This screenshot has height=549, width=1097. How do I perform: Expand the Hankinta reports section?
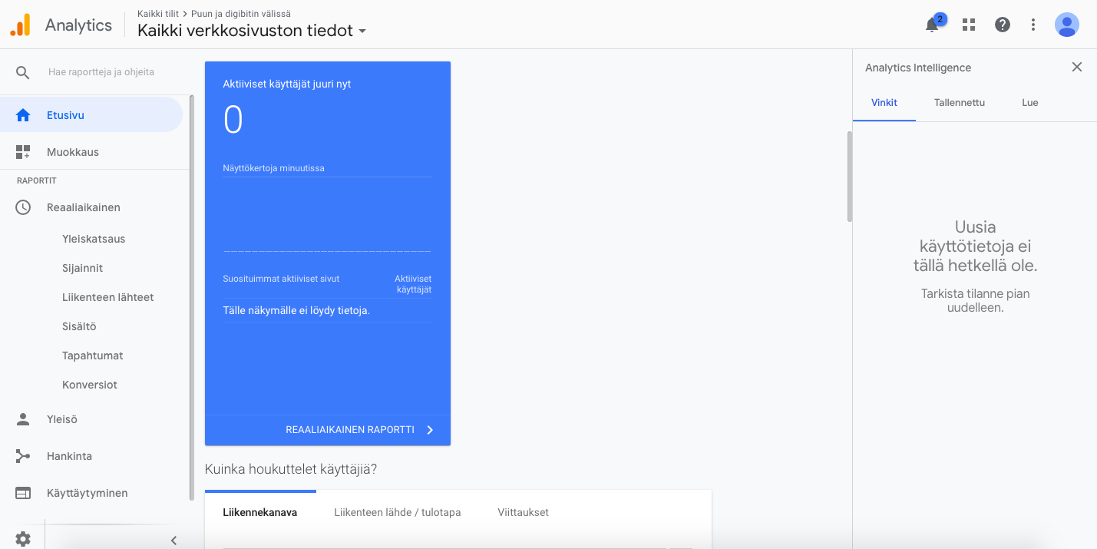(69, 456)
